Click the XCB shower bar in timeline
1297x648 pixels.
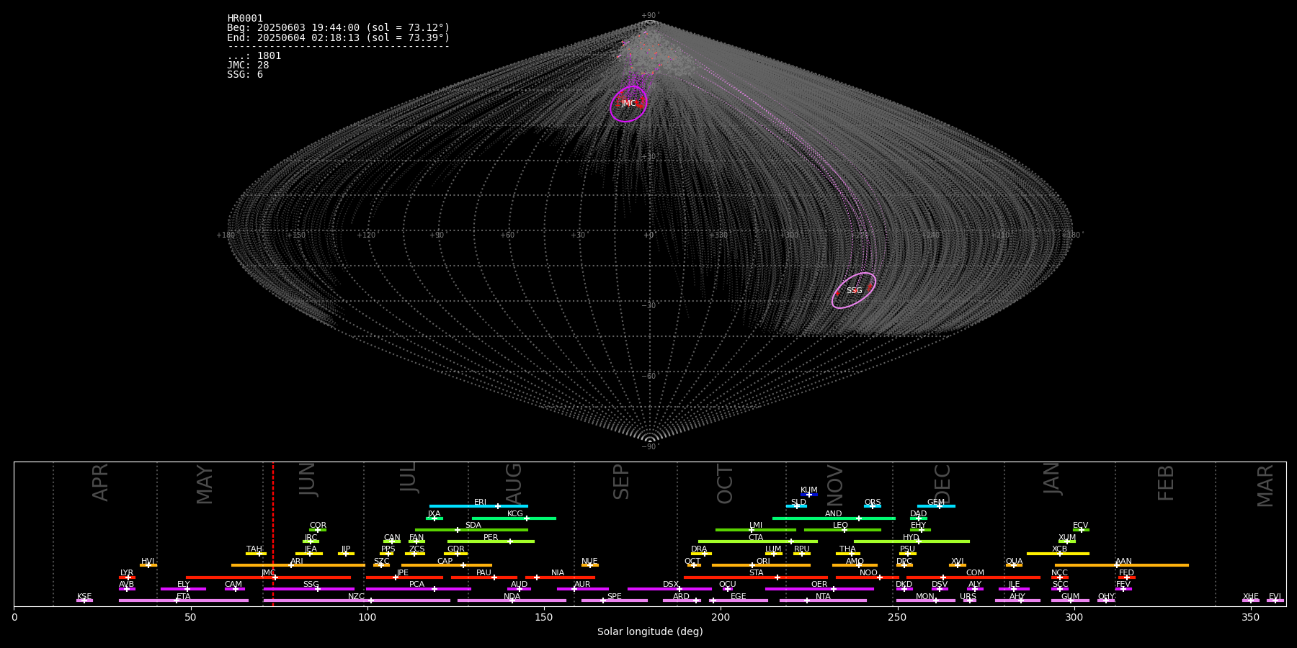(1058, 554)
